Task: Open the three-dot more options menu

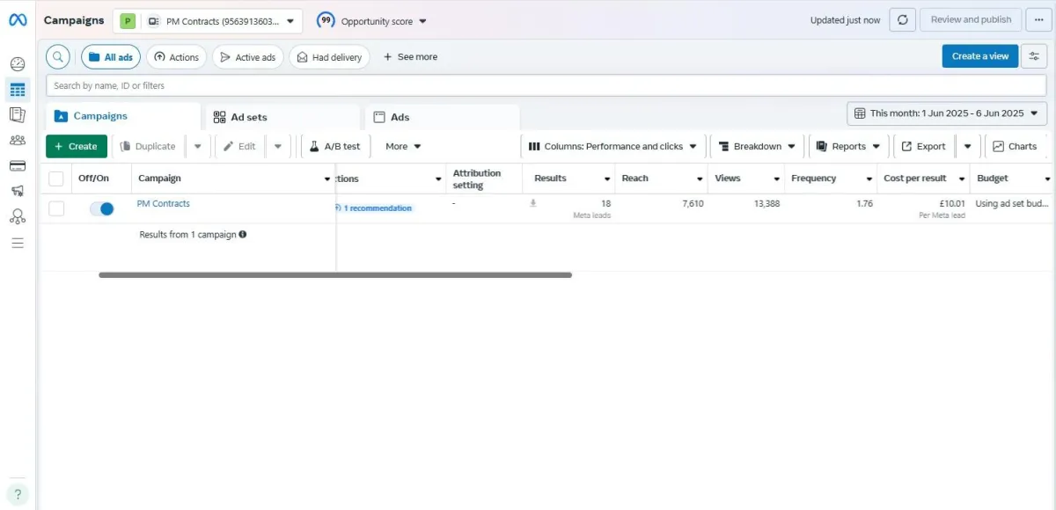Action: [1038, 20]
